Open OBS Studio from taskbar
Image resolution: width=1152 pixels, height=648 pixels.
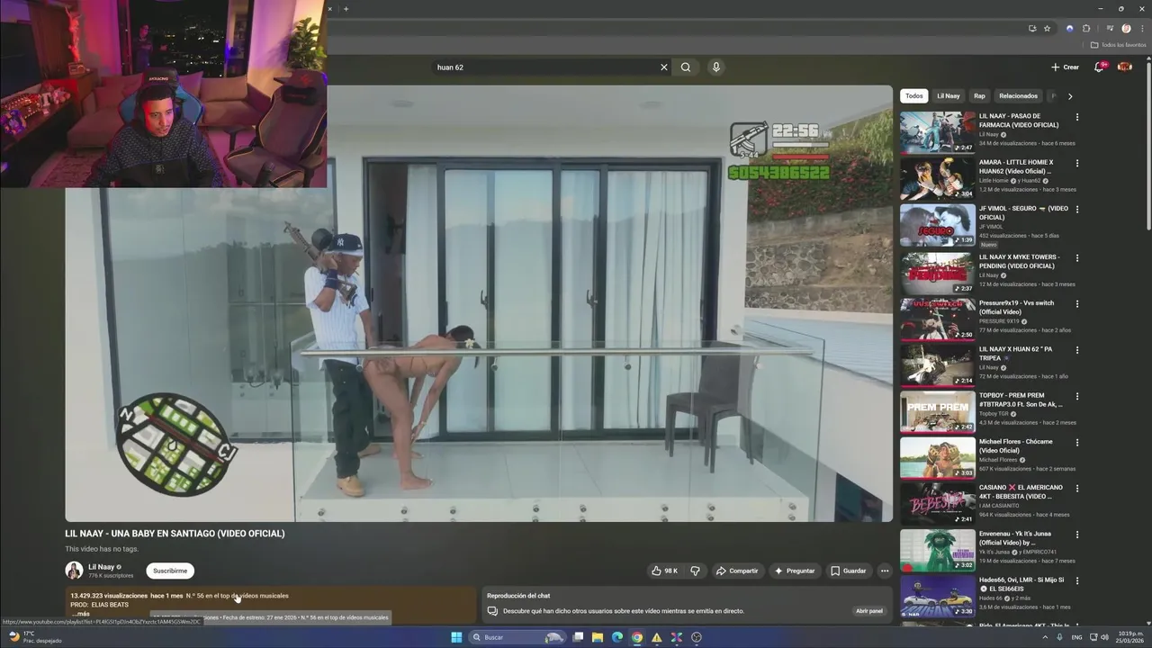(x=697, y=637)
